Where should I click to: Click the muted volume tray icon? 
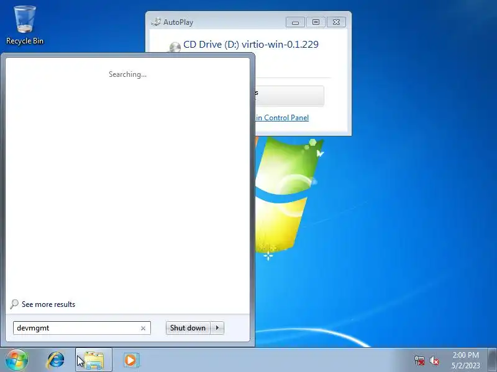(434, 360)
